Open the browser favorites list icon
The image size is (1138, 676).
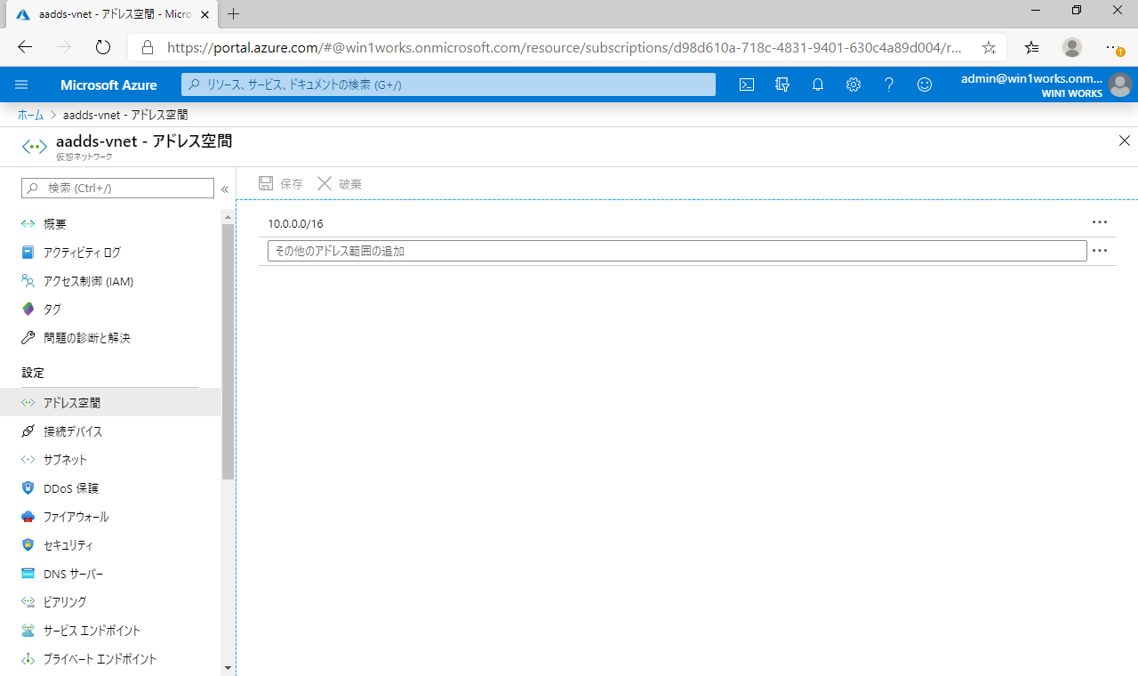pyautogui.click(x=1031, y=47)
